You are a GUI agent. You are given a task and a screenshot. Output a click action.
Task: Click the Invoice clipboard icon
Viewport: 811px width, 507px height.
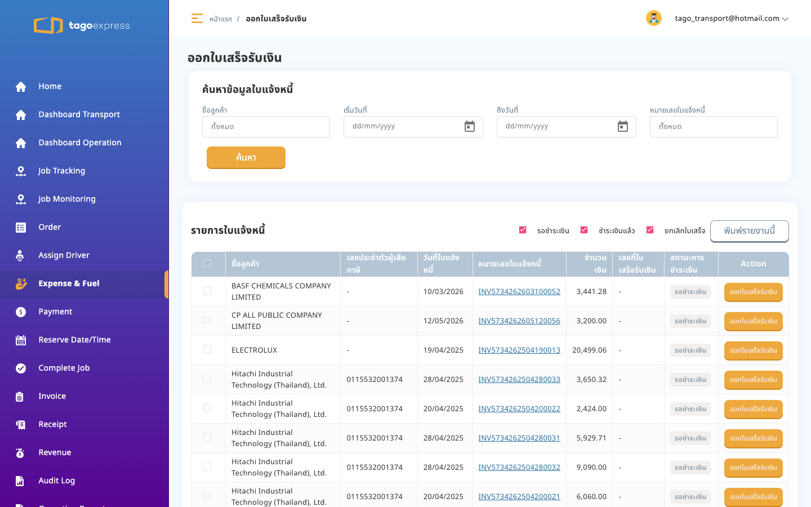20,396
